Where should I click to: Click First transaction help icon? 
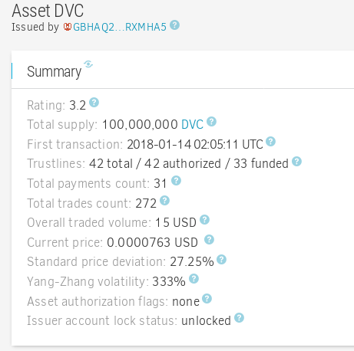[x=270, y=141]
